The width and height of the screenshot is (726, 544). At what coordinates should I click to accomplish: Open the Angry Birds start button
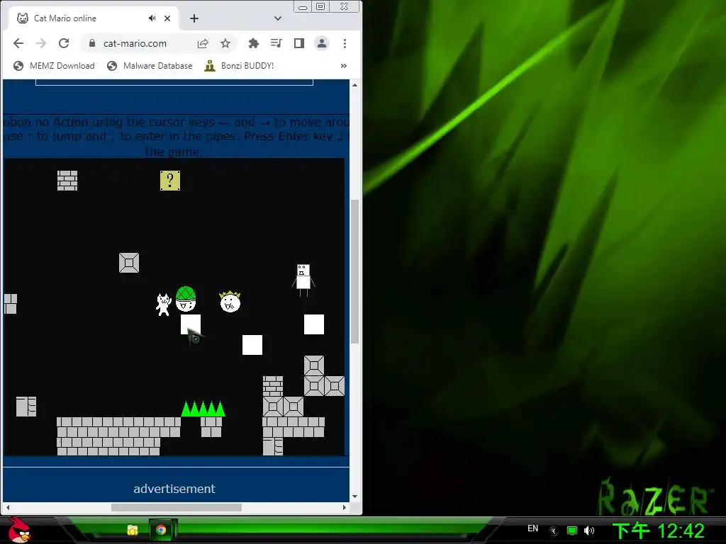tap(18, 530)
